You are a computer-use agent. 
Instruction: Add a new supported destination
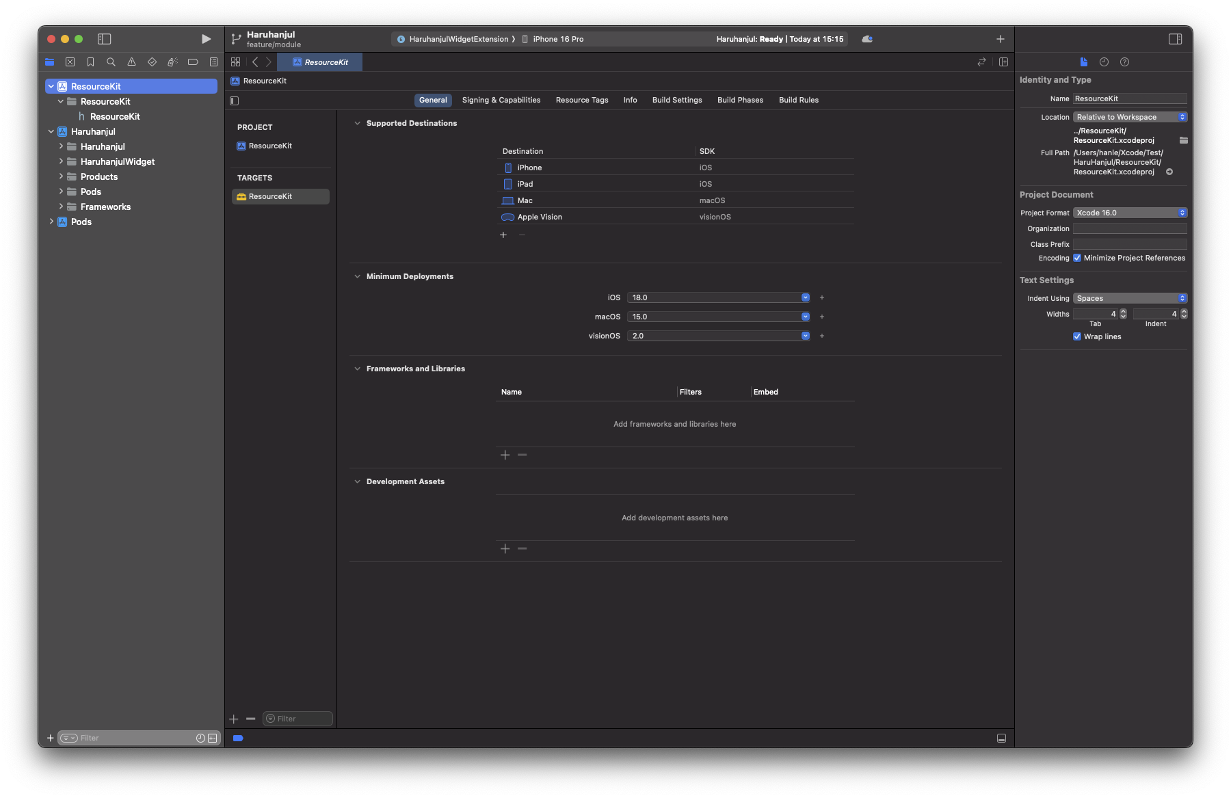tap(503, 235)
